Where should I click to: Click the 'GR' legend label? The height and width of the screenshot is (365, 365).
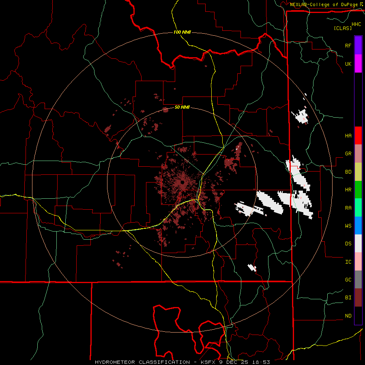(x=348, y=154)
